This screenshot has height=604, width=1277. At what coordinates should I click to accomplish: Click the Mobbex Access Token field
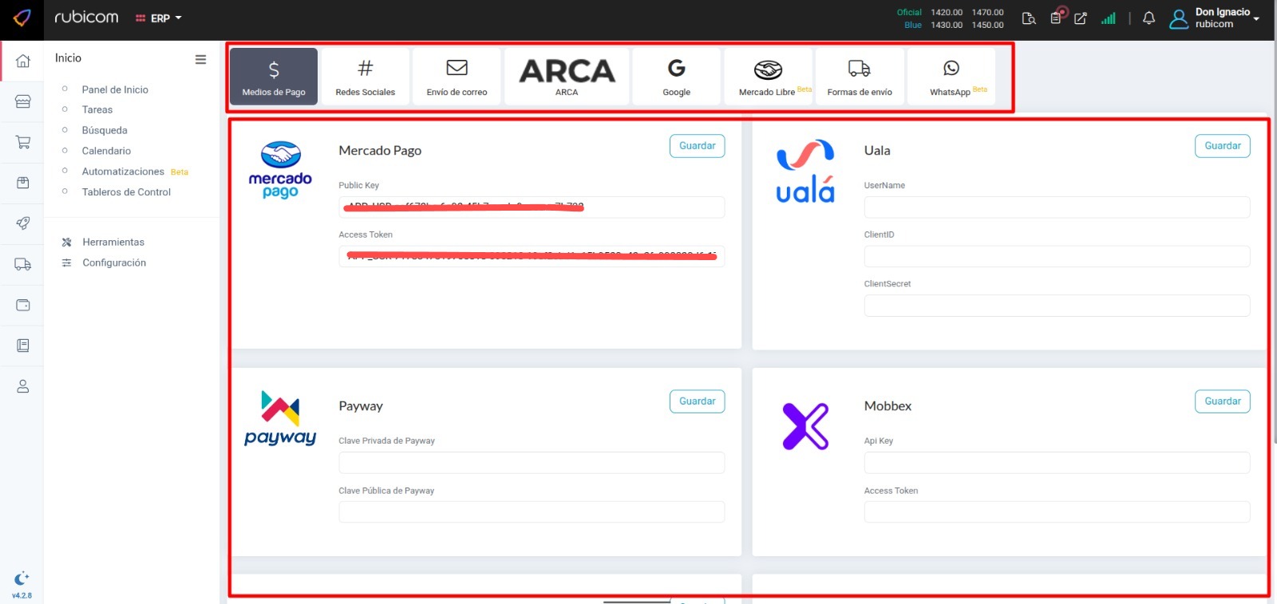click(x=1057, y=512)
